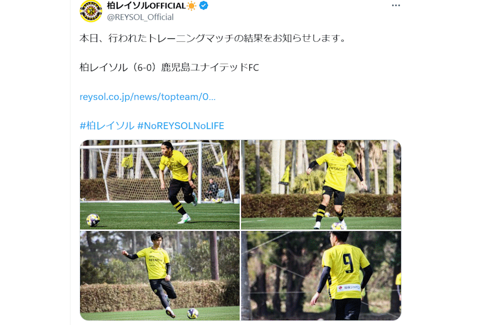The height and width of the screenshot is (325, 488).
Task: Click the training match announcement text
Action: [213, 38]
